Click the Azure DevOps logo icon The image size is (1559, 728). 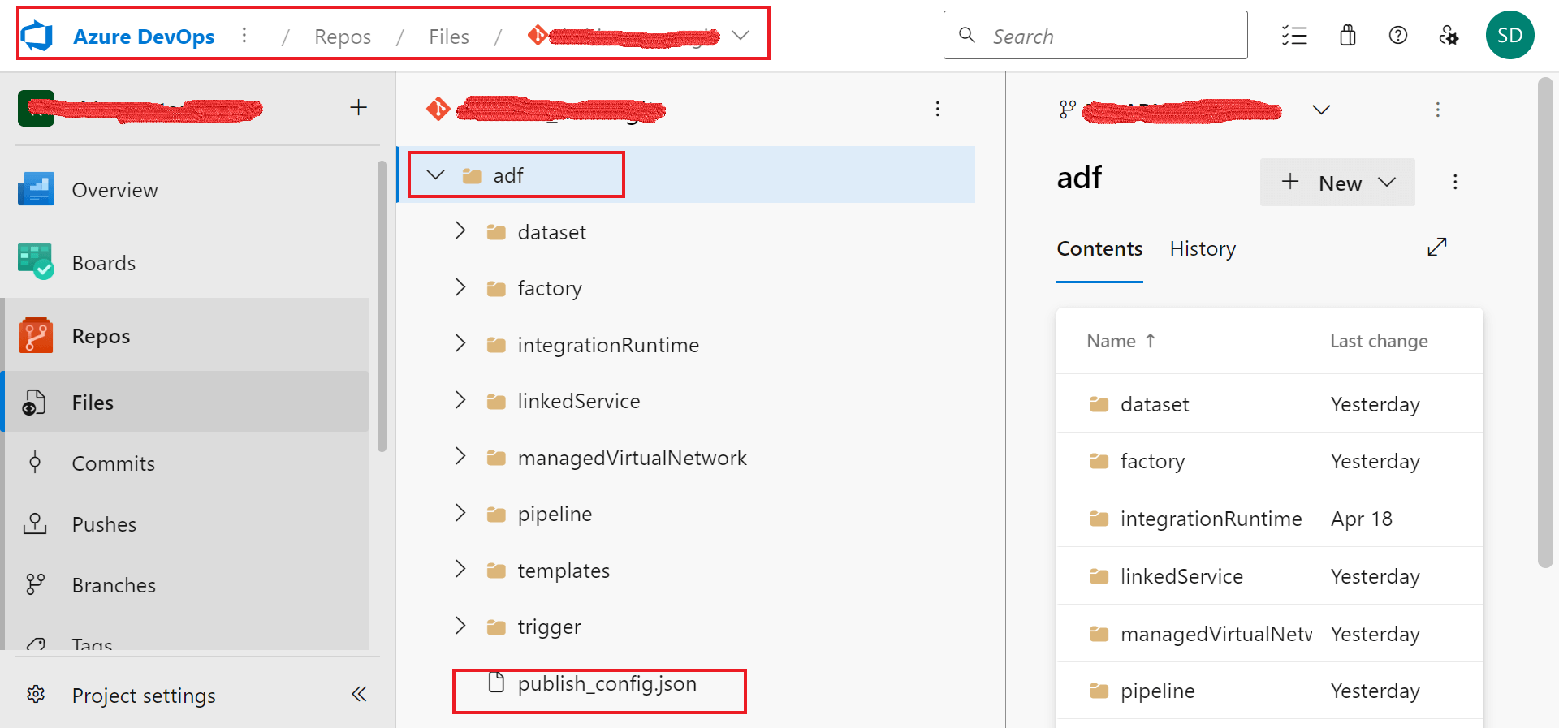[x=37, y=36]
